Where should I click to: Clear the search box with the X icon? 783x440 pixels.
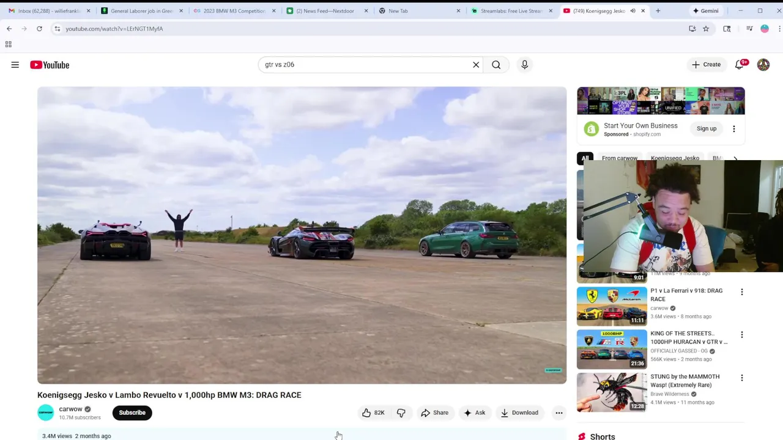click(476, 65)
